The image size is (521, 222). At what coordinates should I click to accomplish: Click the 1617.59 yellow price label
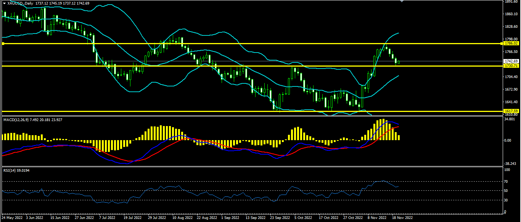(x=511, y=111)
